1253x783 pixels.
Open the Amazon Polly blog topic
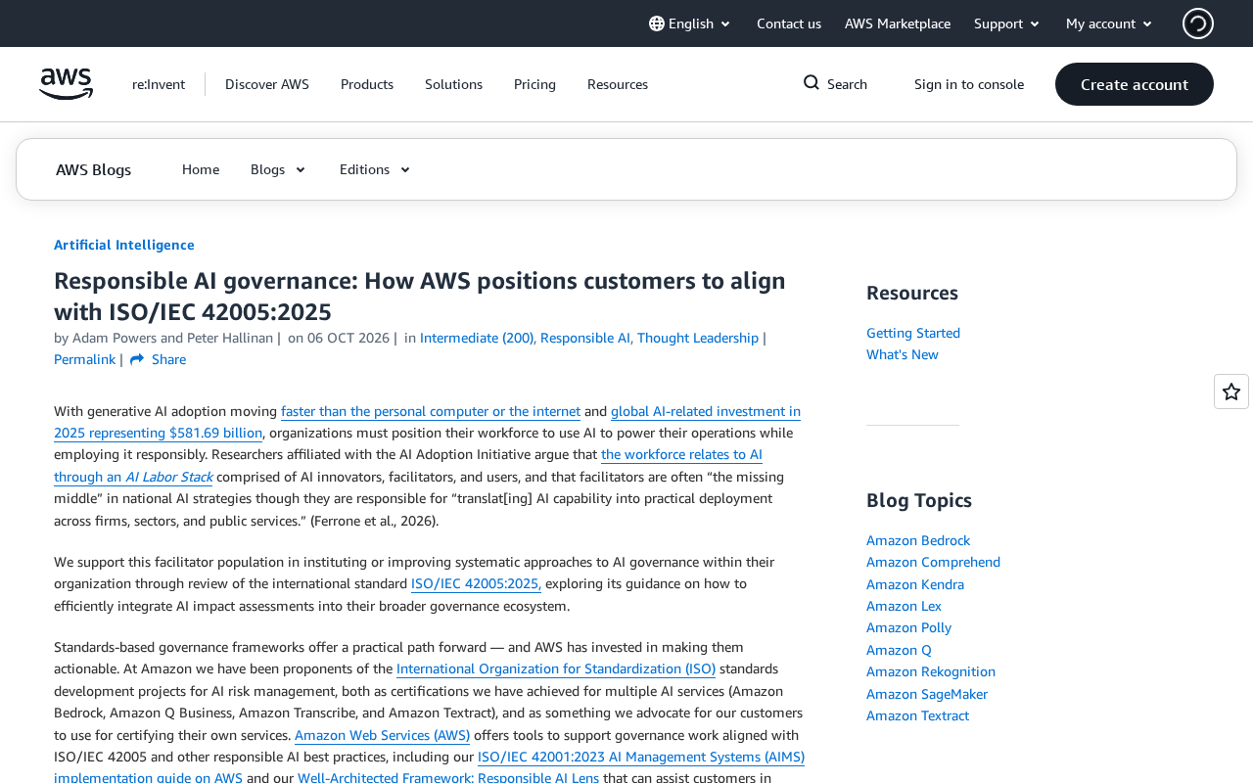point(908,627)
